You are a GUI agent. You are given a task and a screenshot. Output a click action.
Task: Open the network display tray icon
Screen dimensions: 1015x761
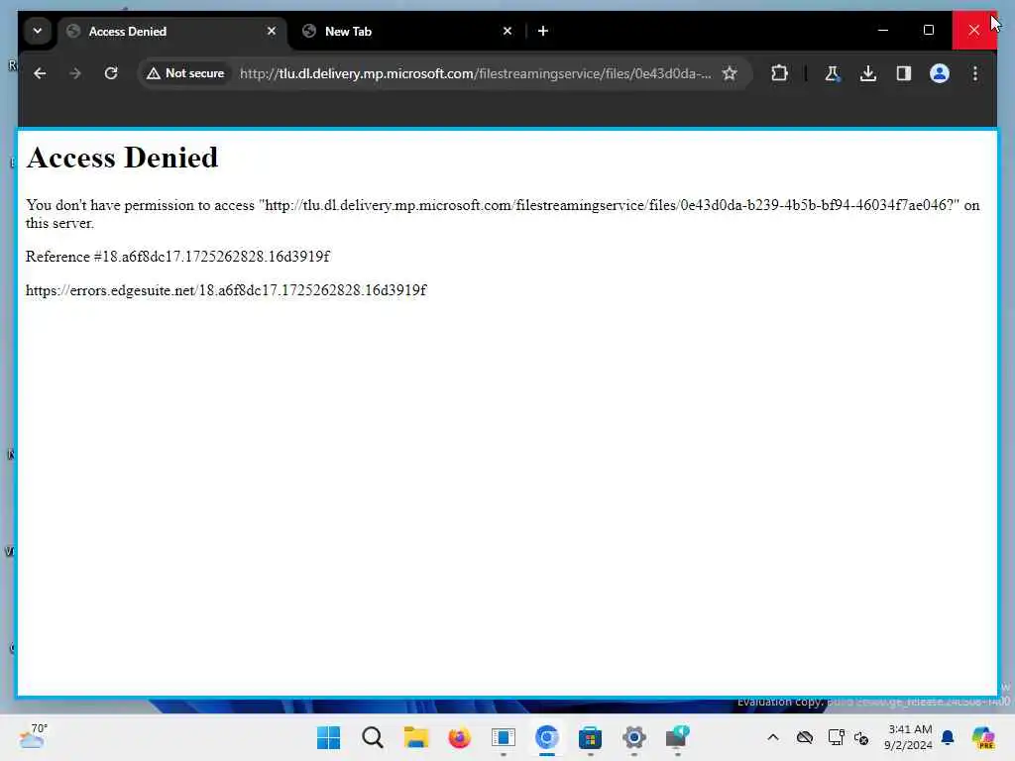(x=836, y=737)
